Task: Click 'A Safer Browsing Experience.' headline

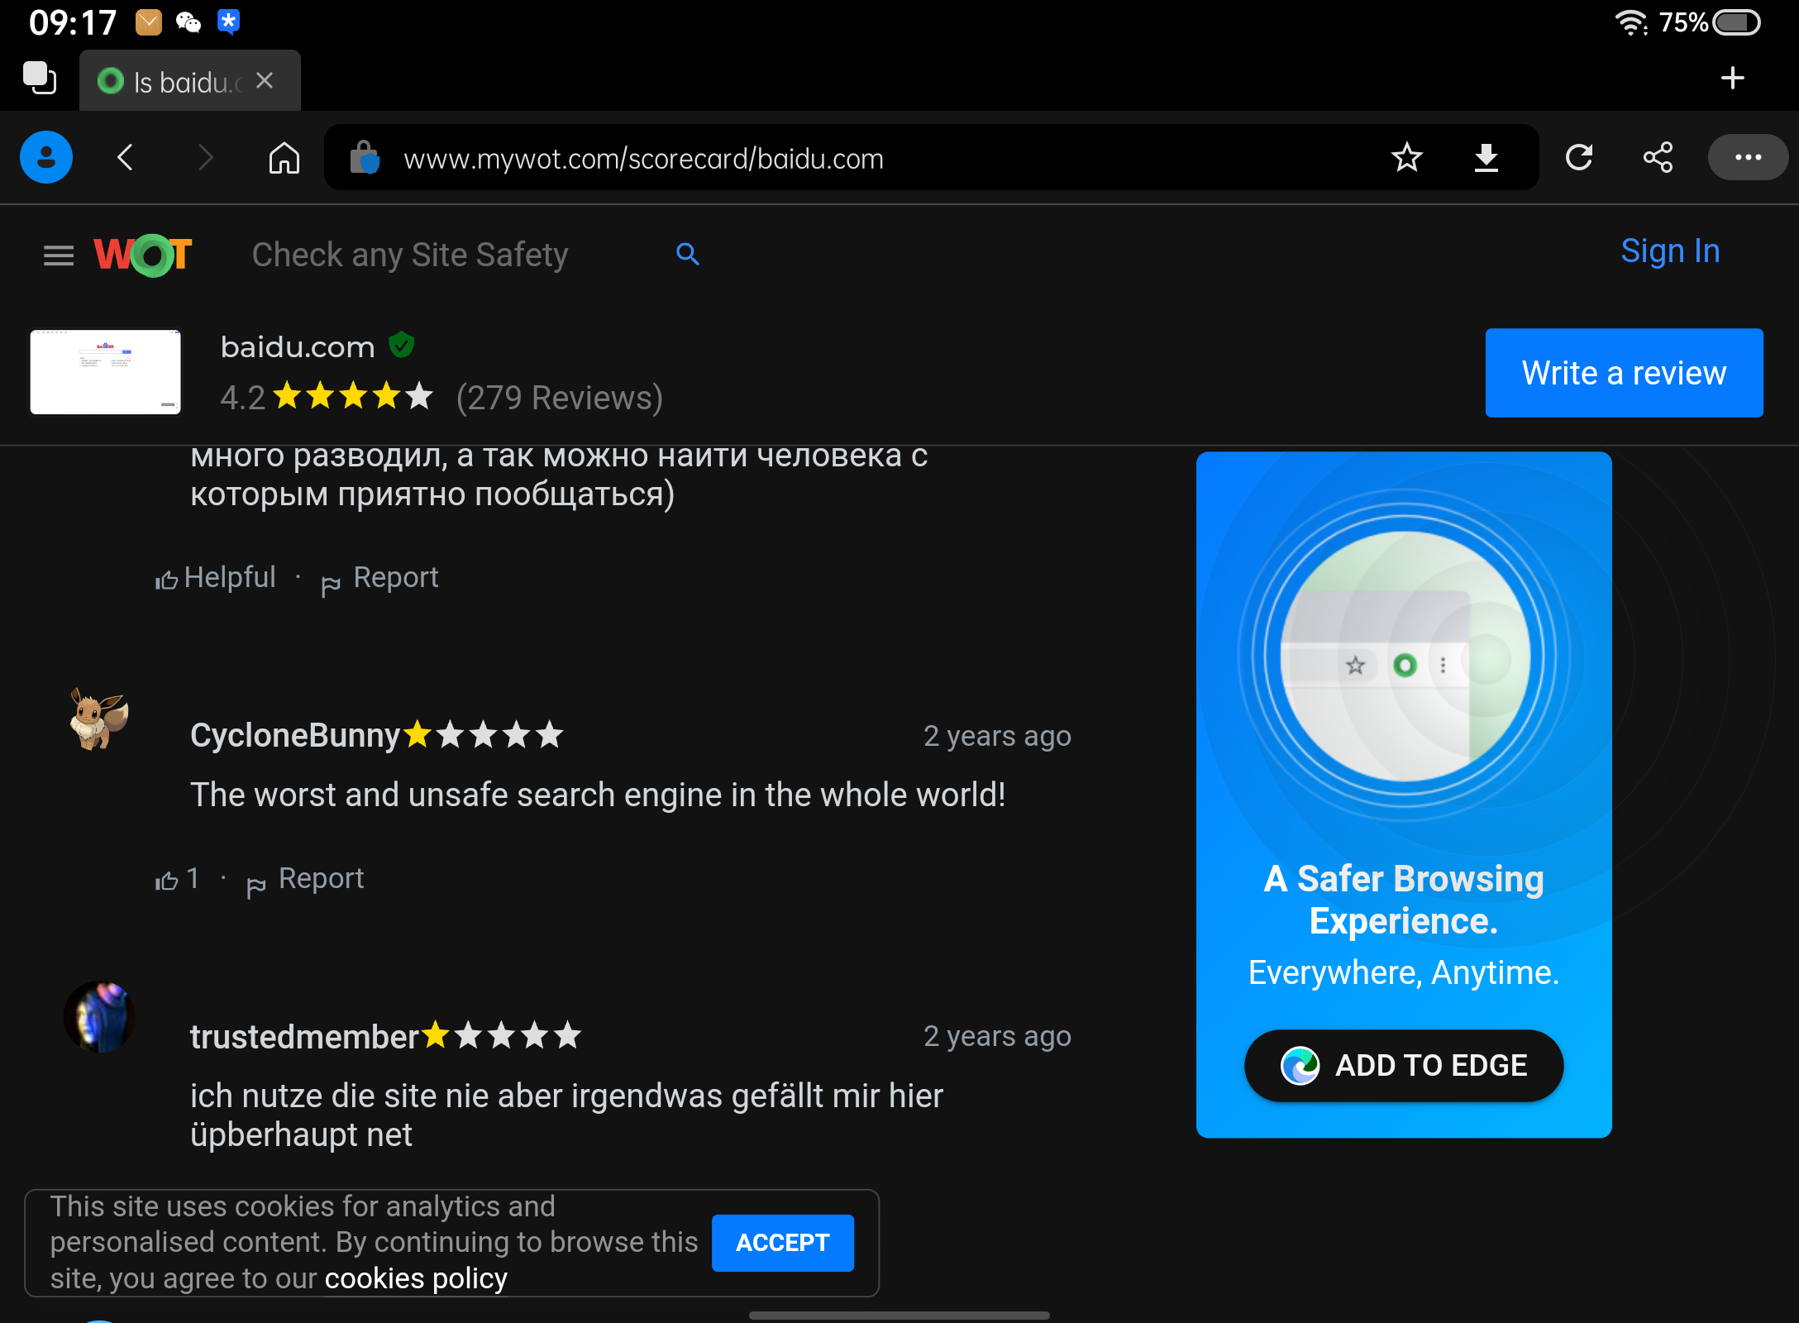Action: [1404, 900]
